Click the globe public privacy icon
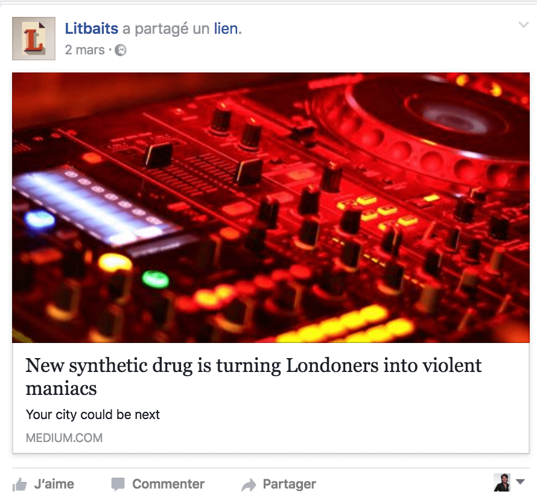Viewport: 537px width, 500px height. (x=120, y=50)
